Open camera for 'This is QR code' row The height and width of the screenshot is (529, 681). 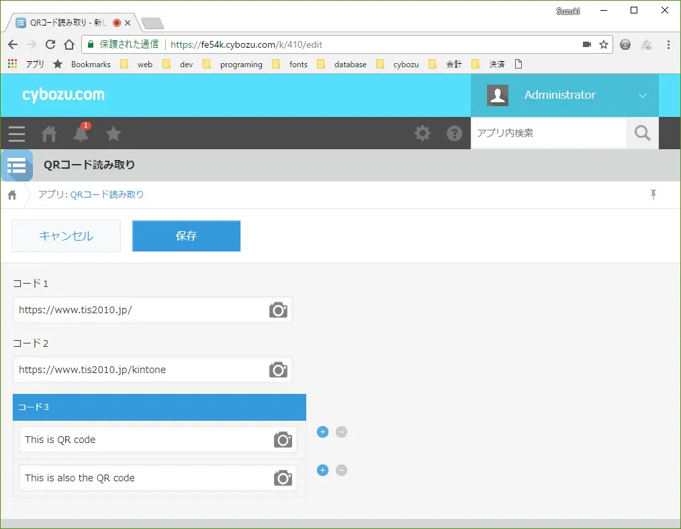tap(283, 440)
